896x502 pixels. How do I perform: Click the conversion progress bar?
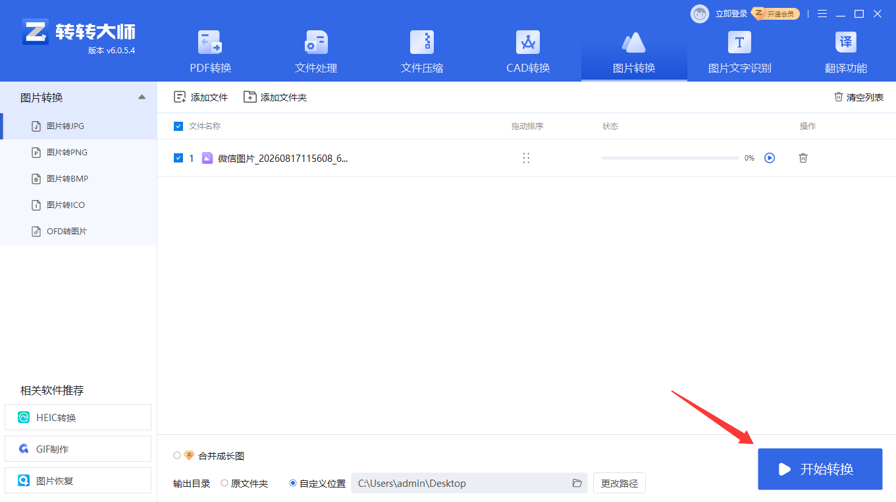pos(670,158)
